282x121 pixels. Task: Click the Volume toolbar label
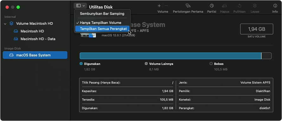point(163,11)
